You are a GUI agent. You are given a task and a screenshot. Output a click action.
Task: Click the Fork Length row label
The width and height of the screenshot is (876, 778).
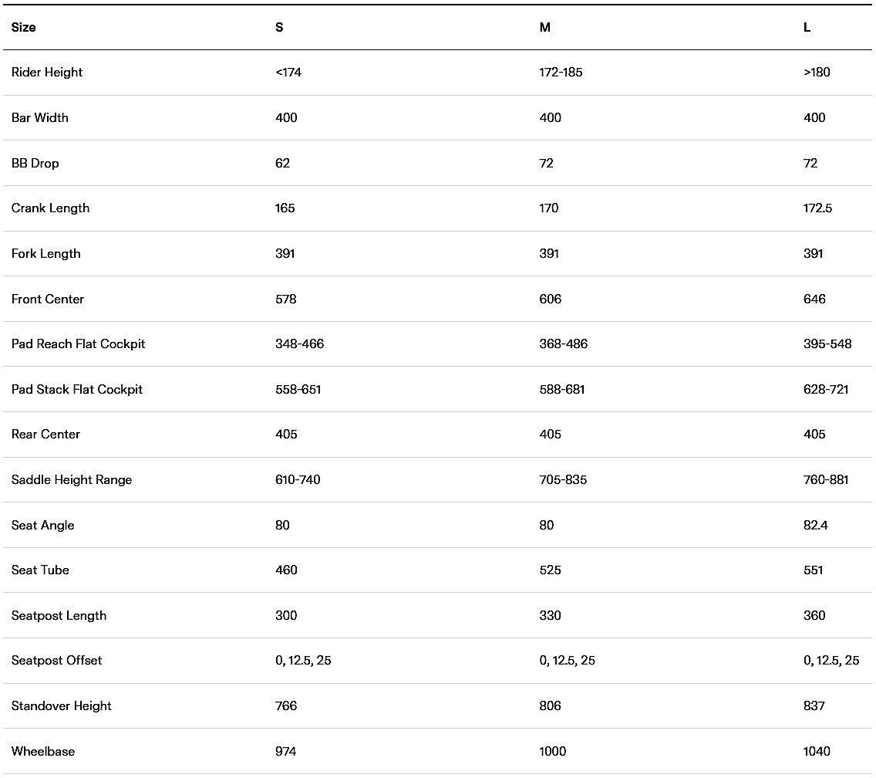[x=46, y=254]
